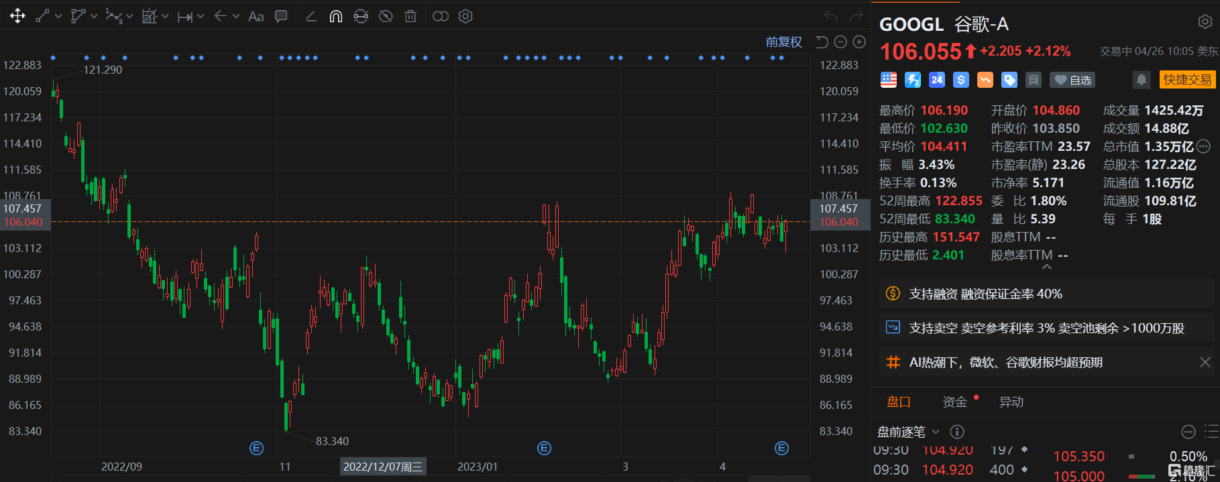The height and width of the screenshot is (482, 1220).
Task: Click the GOOGL ticker title
Action: pos(911,24)
